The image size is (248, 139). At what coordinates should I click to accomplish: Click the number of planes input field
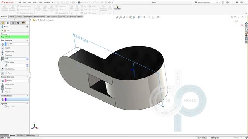[x=17, y=66]
